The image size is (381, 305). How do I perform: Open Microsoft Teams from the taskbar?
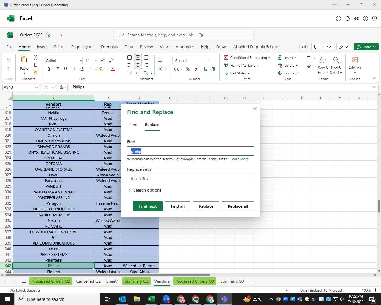[x=224, y=299]
